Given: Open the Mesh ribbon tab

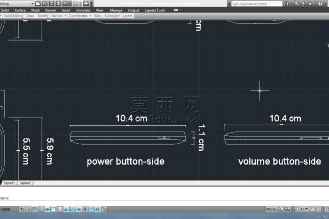Looking at the screenshot, I should [35, 10].
